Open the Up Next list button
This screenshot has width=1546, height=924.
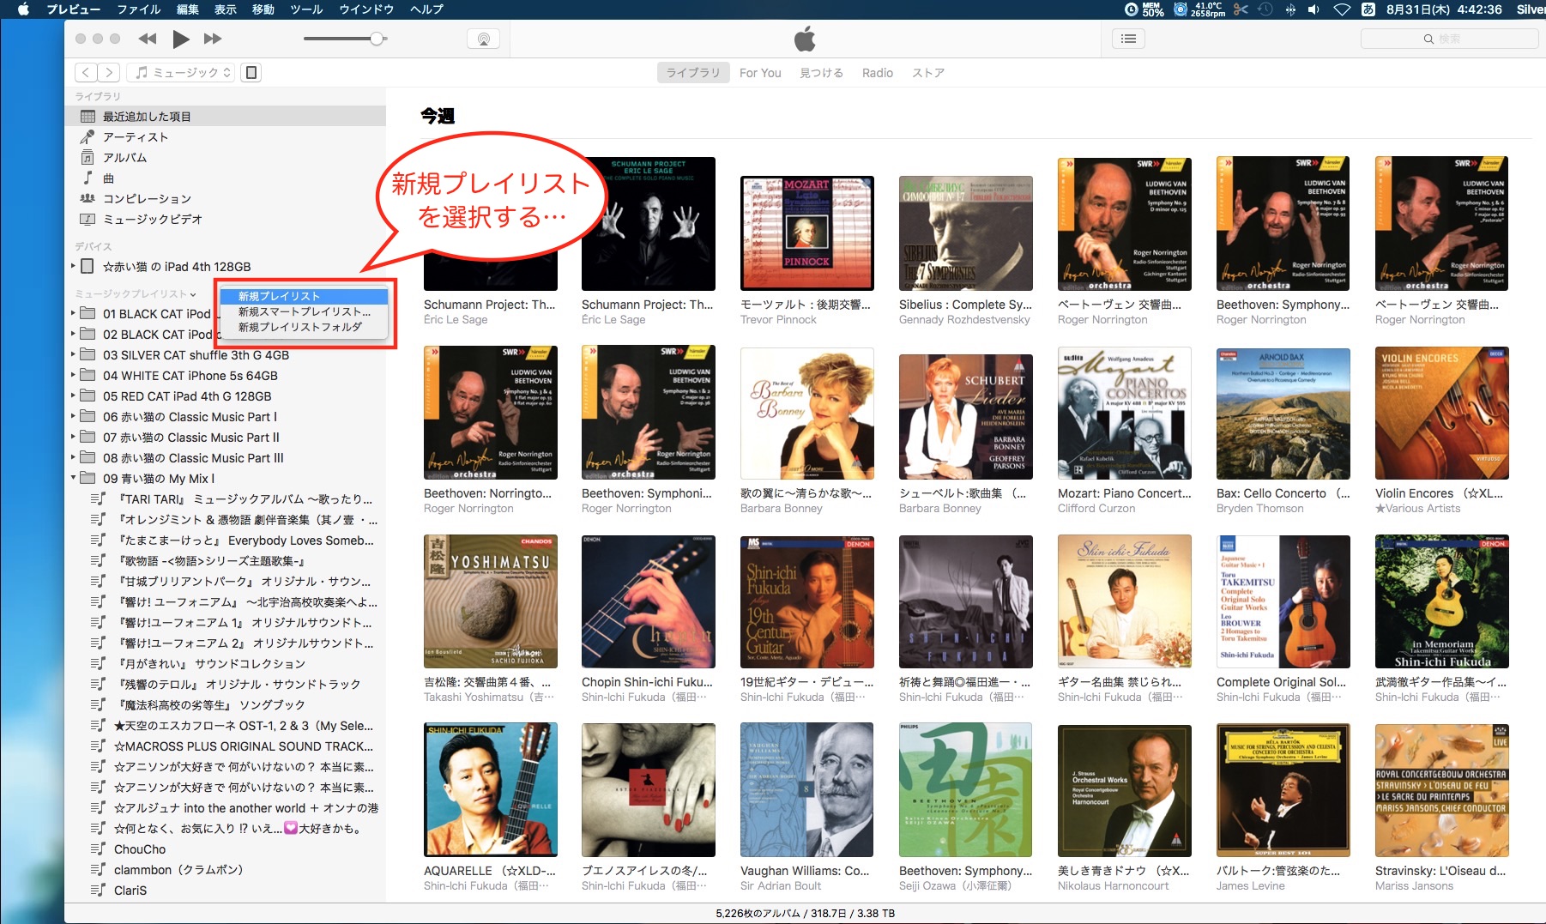1129,39
